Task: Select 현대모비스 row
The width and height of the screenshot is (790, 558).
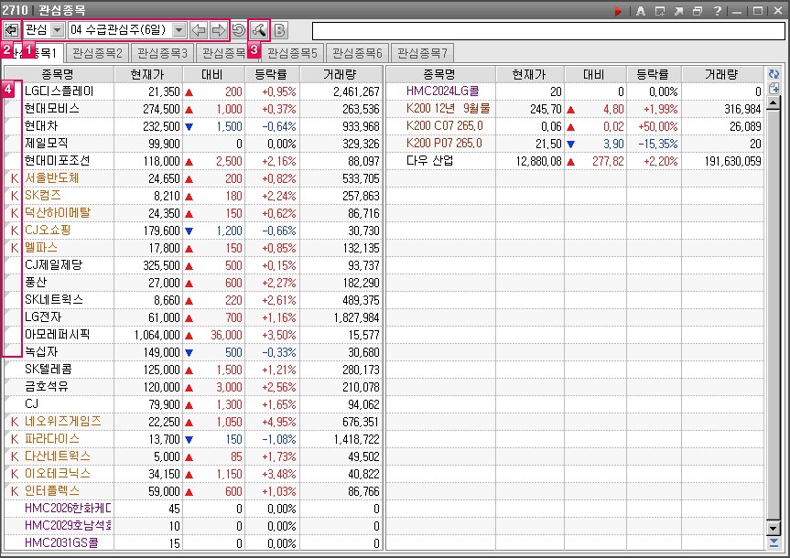Action: point(193,109)
